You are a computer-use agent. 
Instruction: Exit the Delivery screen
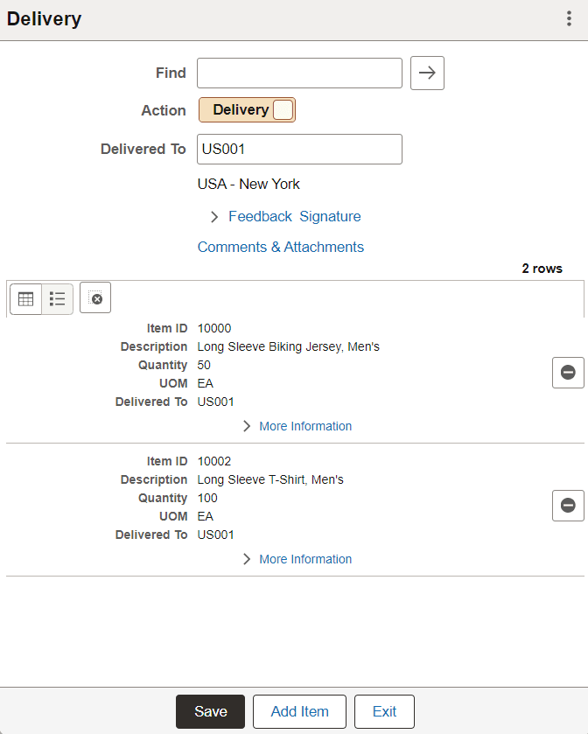coord(384,711)
